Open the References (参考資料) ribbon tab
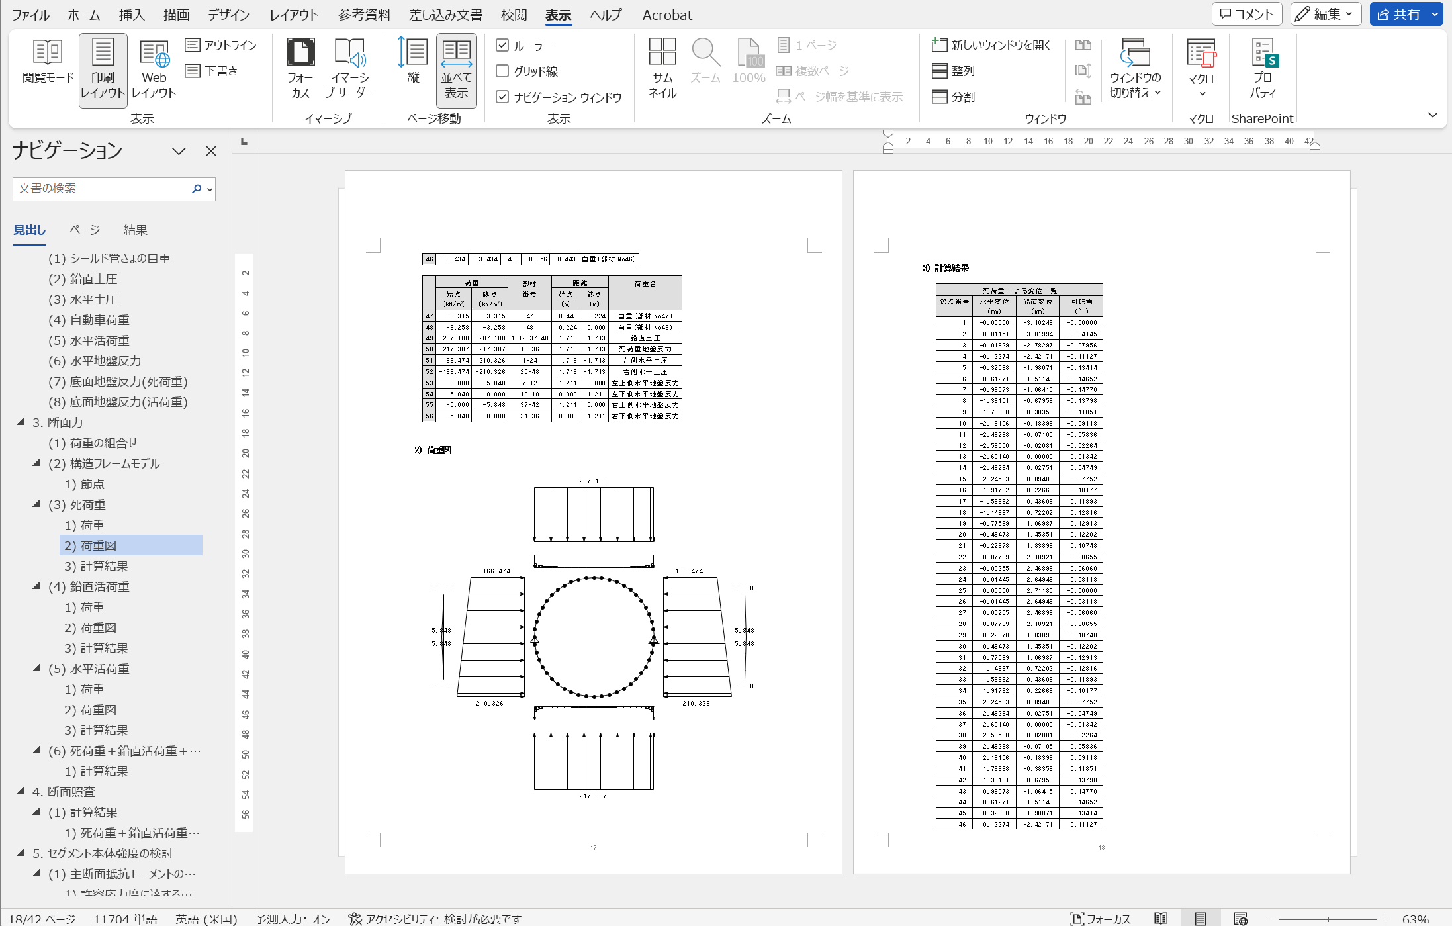Image resolution: width=1452 pixels, height=926 pixels. [x=364, y=15]
